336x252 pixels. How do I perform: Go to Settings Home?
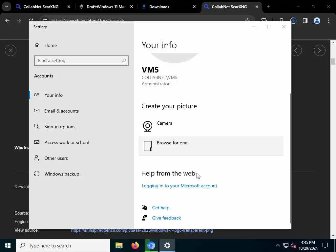[51, 45]
